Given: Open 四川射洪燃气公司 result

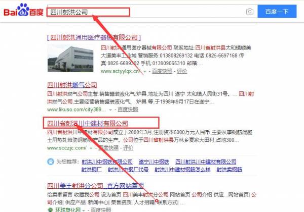Looking at the screenshot, I should tap(72, 85).
